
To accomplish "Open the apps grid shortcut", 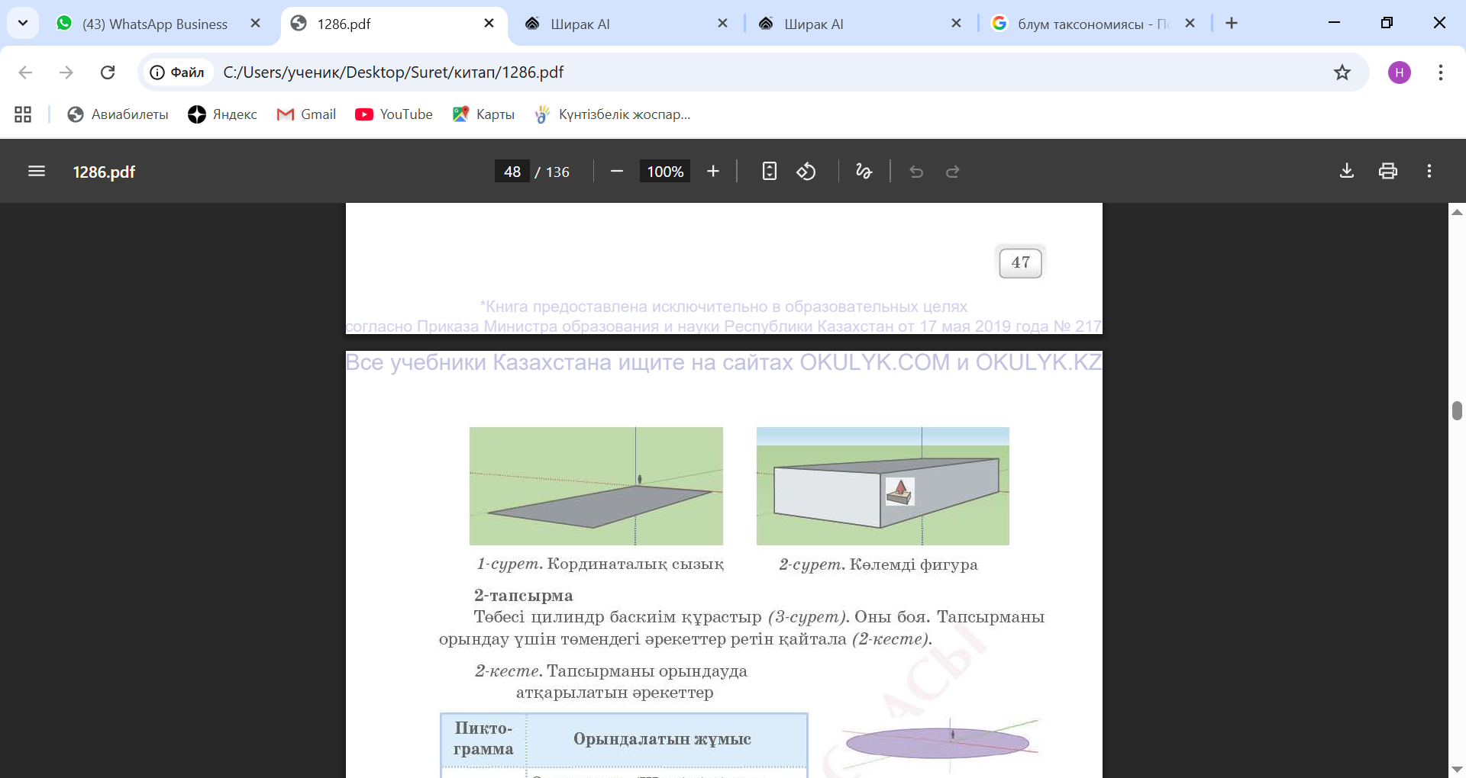I will [x=23, y=114].
